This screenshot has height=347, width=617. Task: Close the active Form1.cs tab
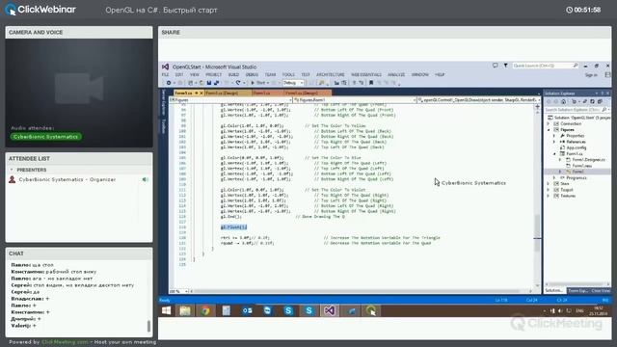pos(201,93)
